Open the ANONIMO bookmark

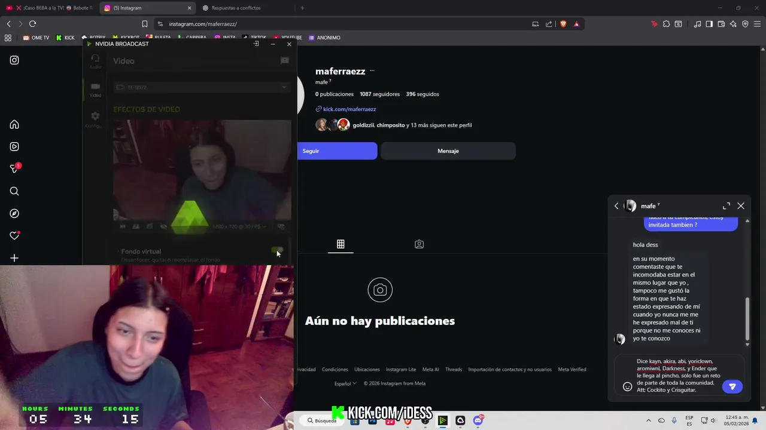pos(324,38)
